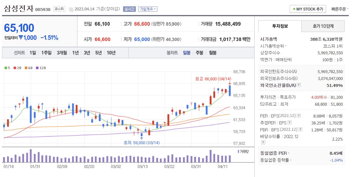Select the 1주일 line chart period
This screenshot has width=356, height=177.
point(46,53)
